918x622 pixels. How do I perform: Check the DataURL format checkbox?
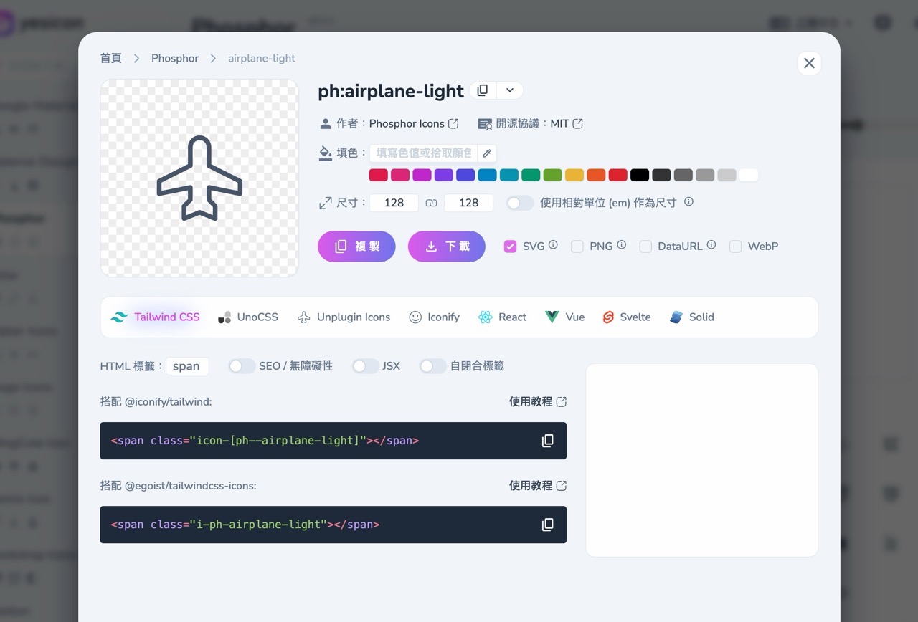pos(645,247)
